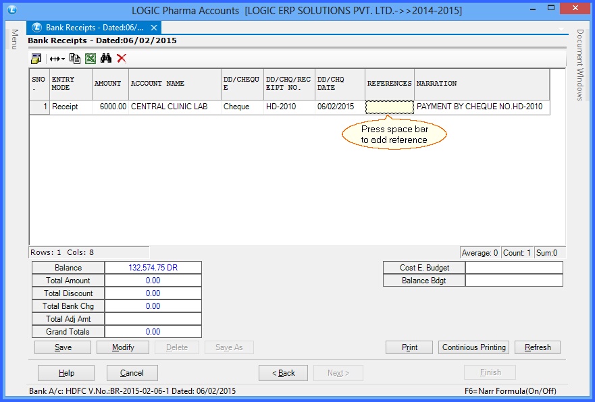Maximize the LOGIC Pharma Accounts window
The width and height of the screenshot is (595, 402).
click(551, 8)
